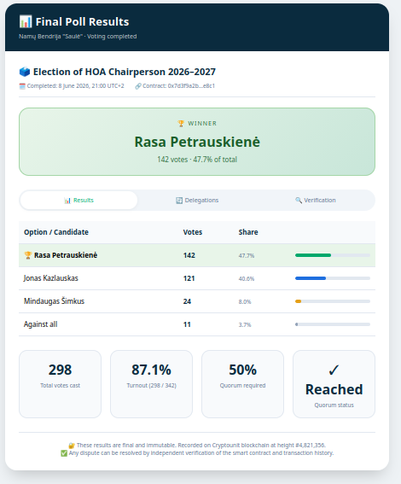
Task: Click the 87.1% Turnout card
Action: click(152, 384)
